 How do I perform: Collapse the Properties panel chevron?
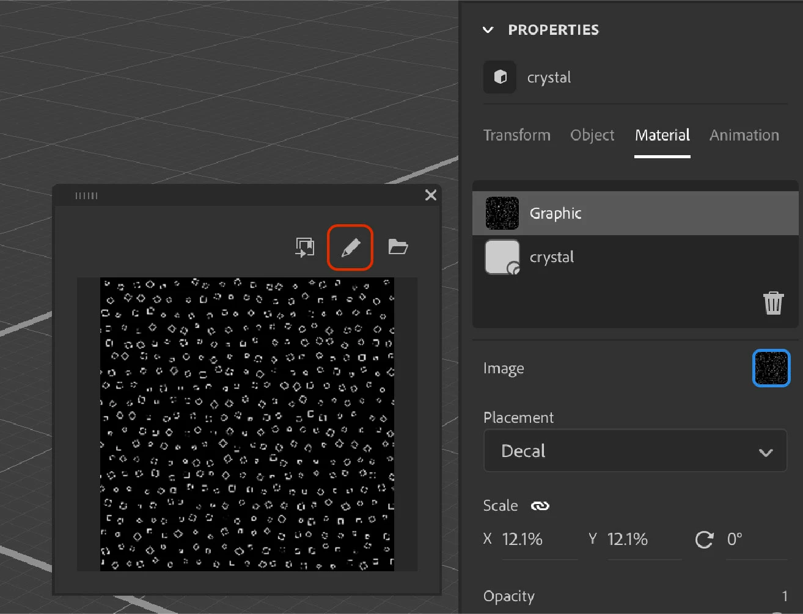[488, 30]
